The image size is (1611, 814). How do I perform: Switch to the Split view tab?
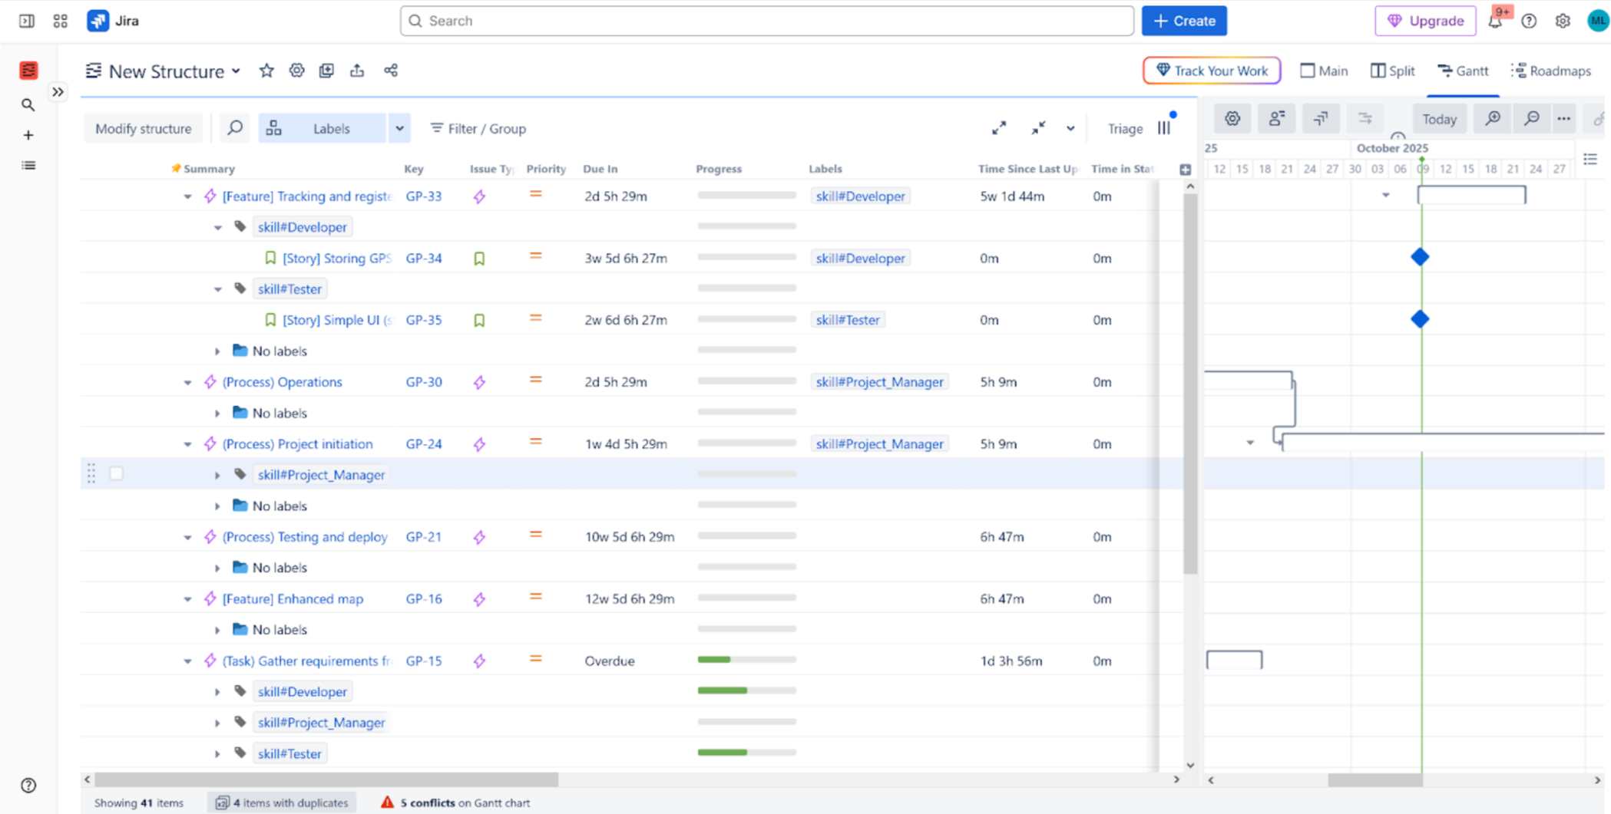point(1392,71)
